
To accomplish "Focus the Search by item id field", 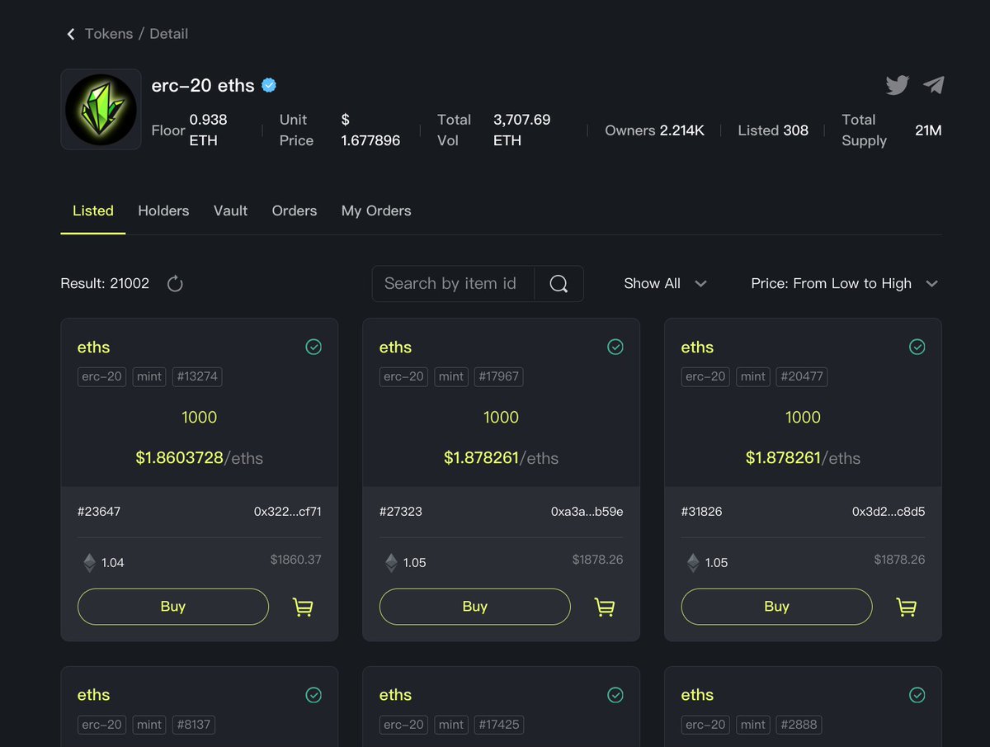I will point(453,284).
